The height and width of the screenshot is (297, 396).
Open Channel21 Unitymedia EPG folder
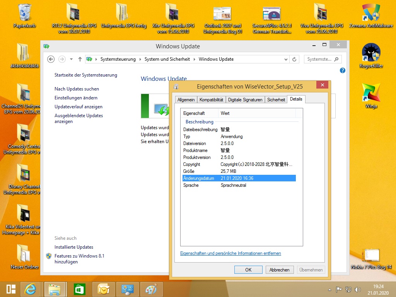click(22, 99)
